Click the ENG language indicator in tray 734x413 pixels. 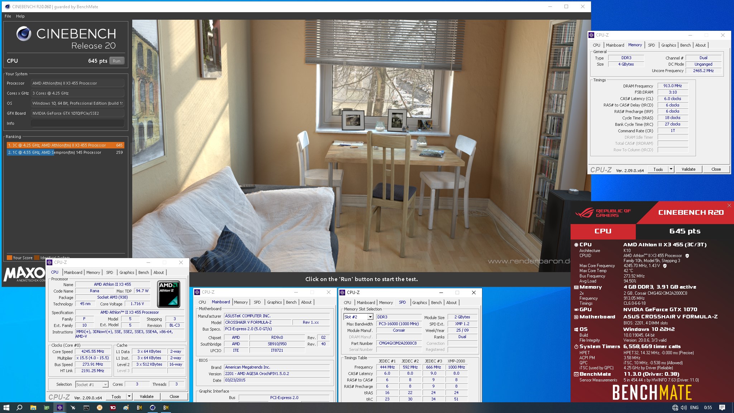(x=694, y=408)
